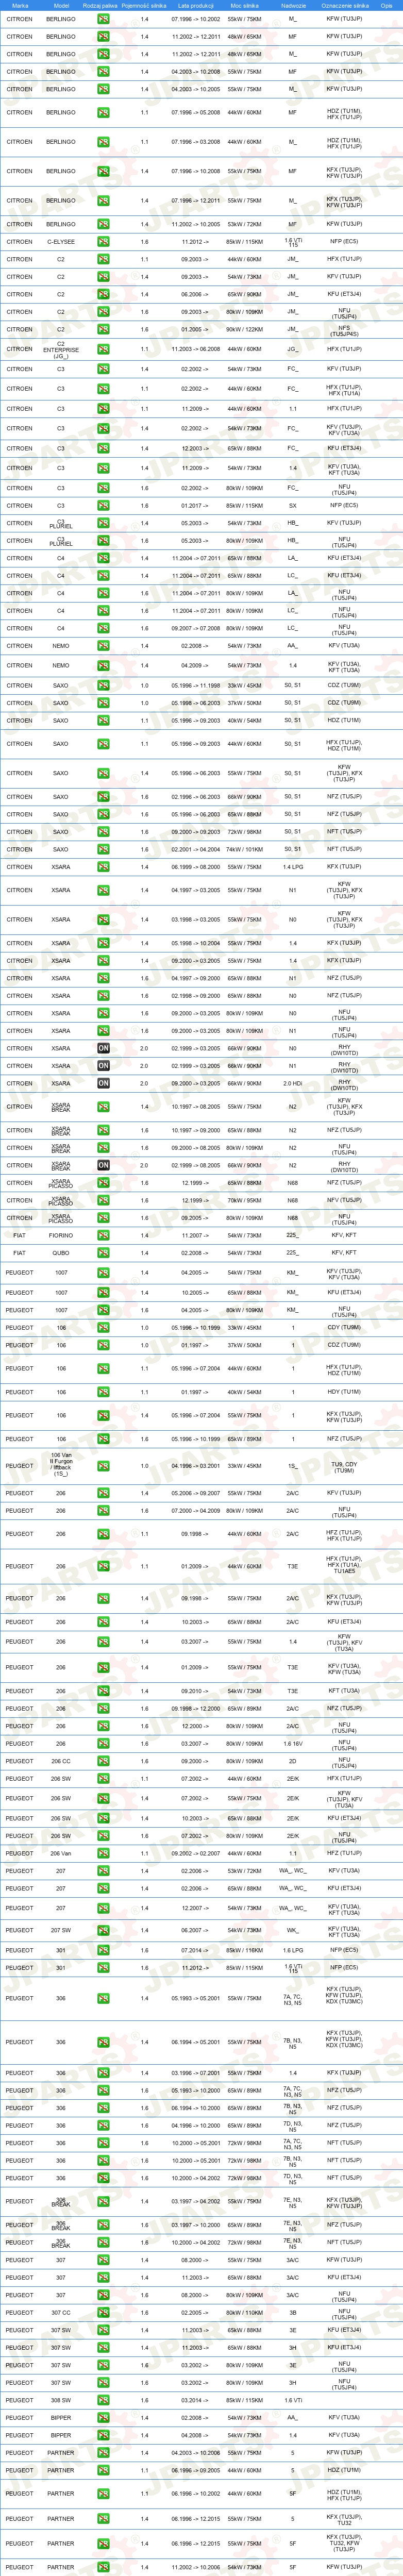Click fuel icon in NEMO 02.2008 row
403x2576 pixels.
[x=103, y=646]
